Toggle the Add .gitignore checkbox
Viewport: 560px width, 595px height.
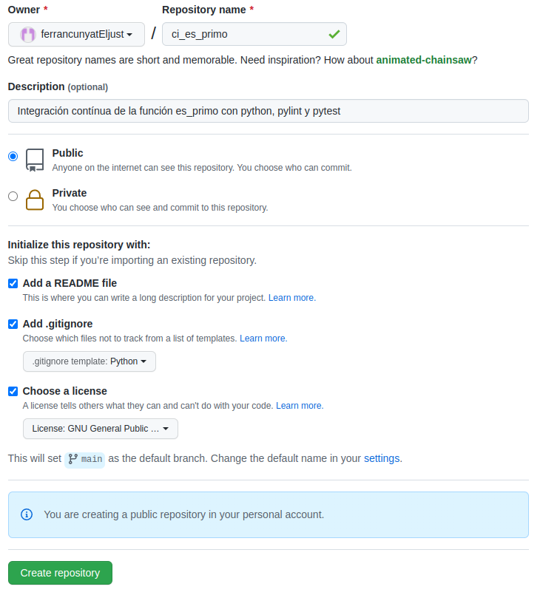click(x=13, y=324)
